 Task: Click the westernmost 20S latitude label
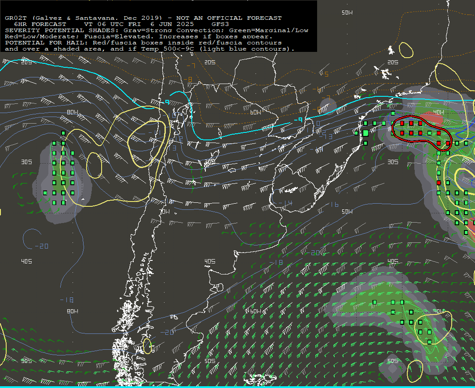click(x=27, y=62)
